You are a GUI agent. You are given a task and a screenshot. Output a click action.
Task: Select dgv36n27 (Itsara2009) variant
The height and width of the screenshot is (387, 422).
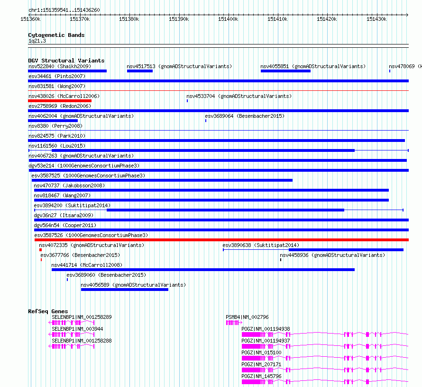64,215
